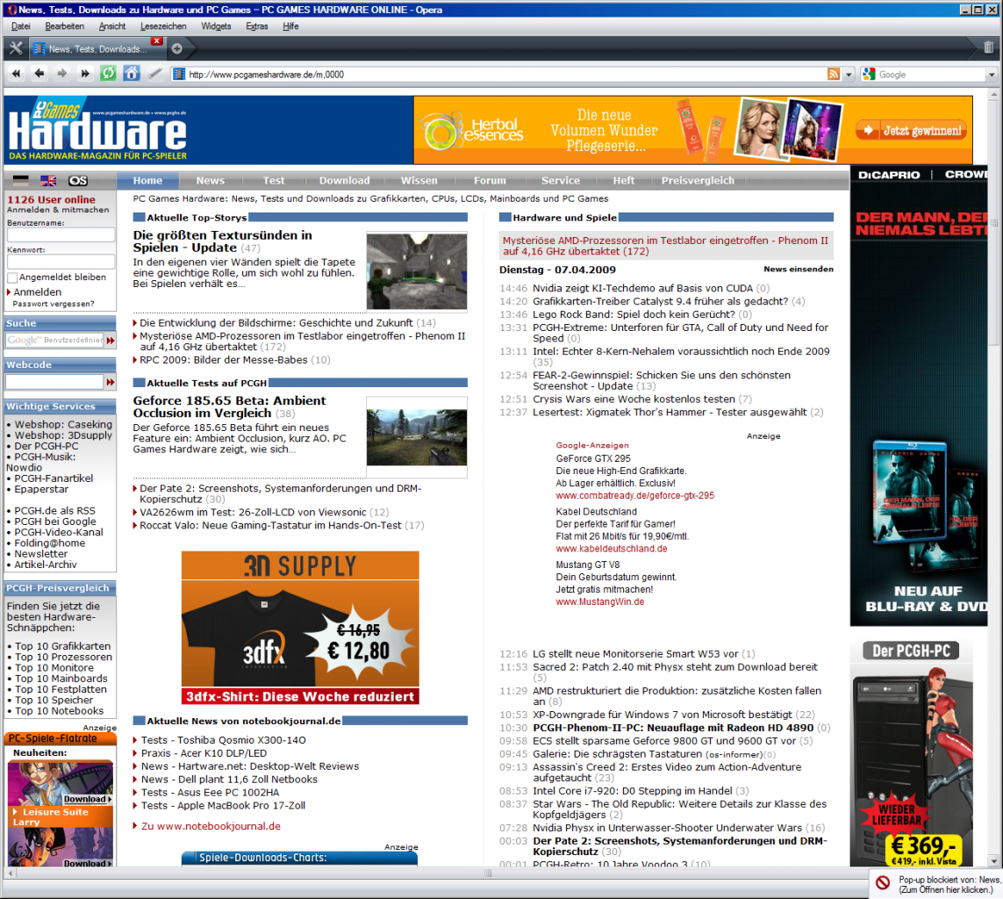Click inside the Google search field
This screenshot has width=1003, height=899.
coord(931,75)
